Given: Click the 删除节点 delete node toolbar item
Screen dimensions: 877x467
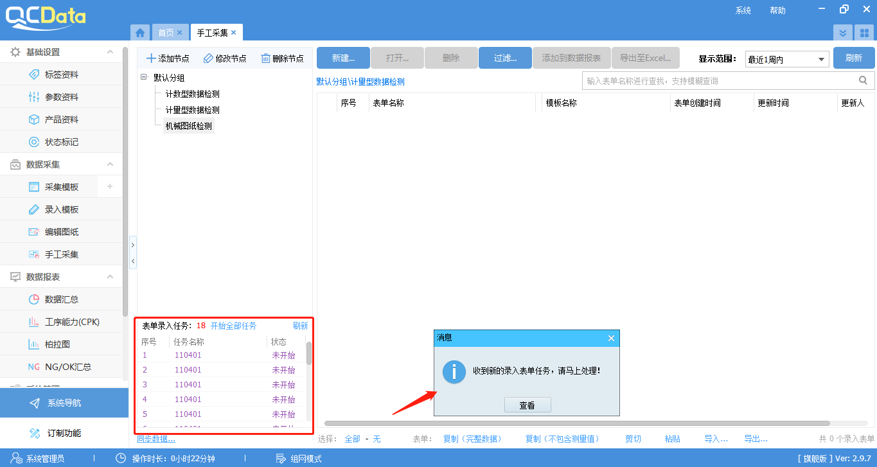Looking at the screenshot, I should tap(281, 57).
